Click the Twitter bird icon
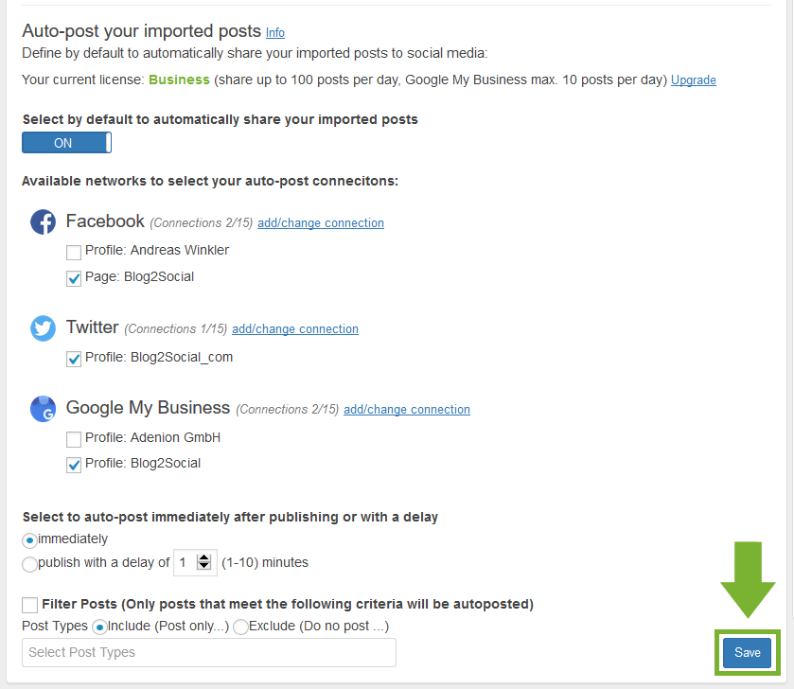The width and height of the screenshot is (794, 689). click(43, 328)
